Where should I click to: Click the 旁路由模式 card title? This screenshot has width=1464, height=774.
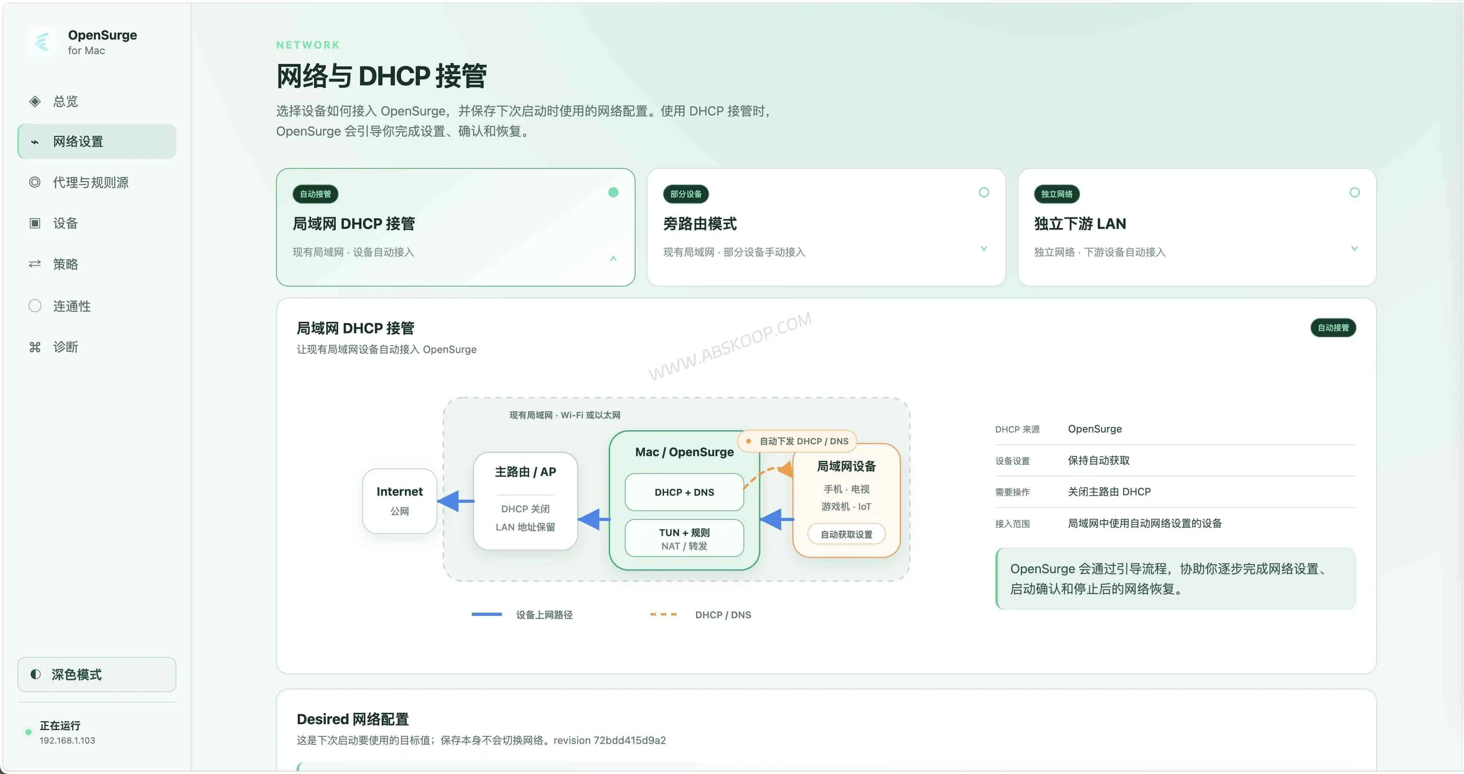[700, 224]
